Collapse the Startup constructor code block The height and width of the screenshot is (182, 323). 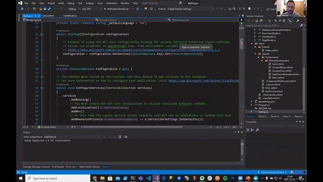(41, 34)
